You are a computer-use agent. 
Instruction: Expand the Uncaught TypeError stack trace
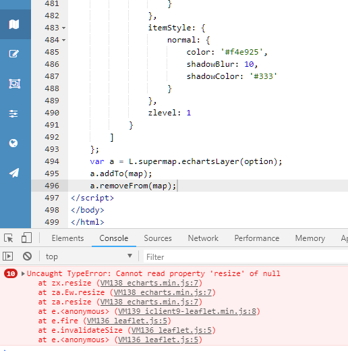click(x=23, y=273)
